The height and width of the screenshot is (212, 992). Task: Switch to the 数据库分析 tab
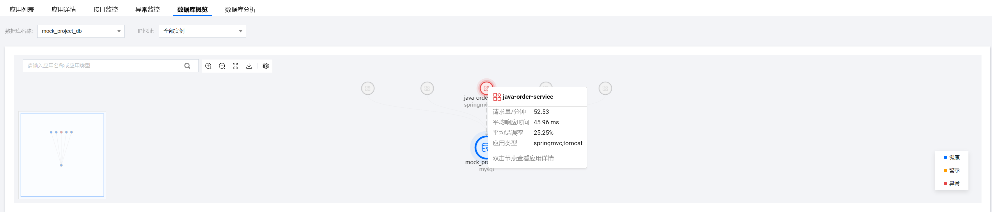point(240,9)
